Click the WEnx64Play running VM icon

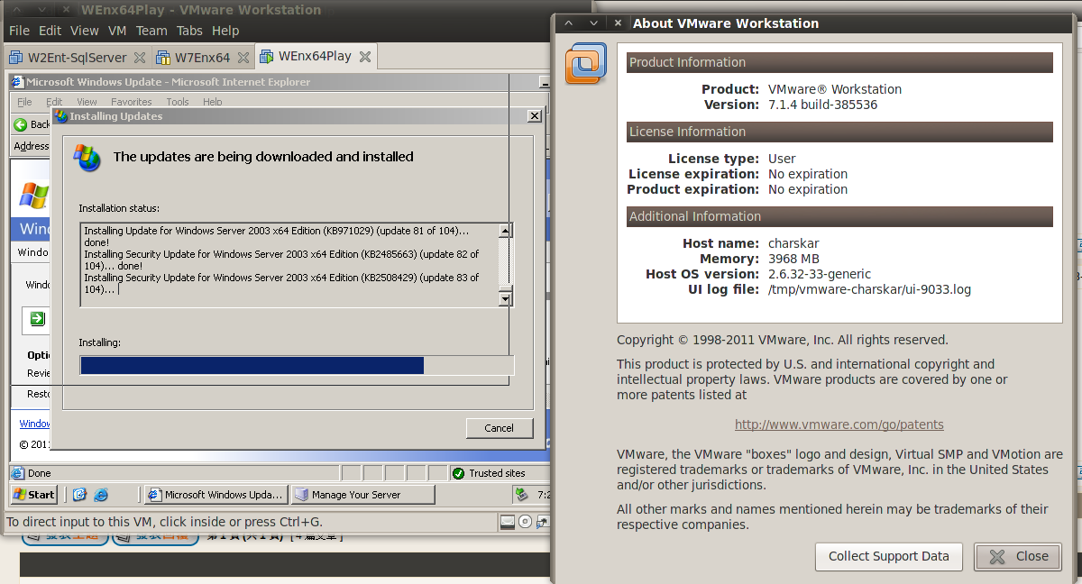pos(267,56)
